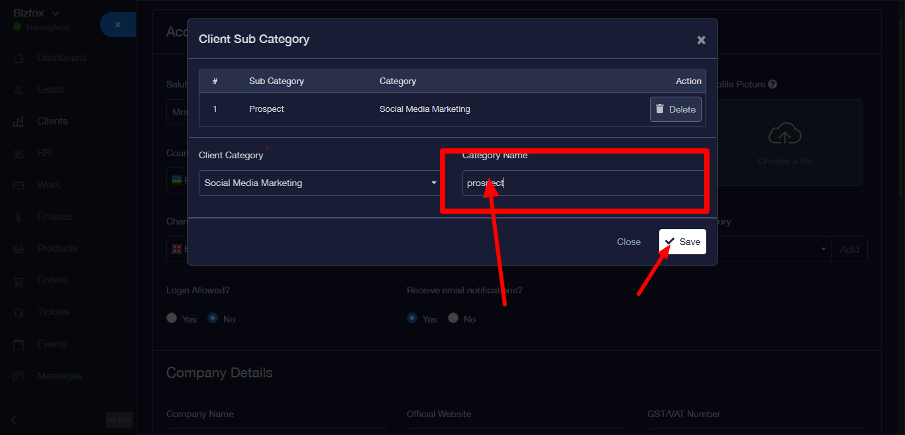Click the Events calendar icon
The height and width of the screenshot is (435, 905).
pos(19,345)
